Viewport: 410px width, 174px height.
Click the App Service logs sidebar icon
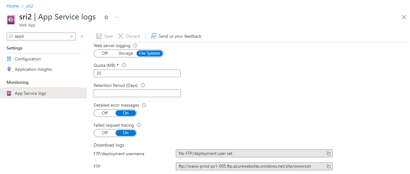pyautogui.click(x=9, y=93)
